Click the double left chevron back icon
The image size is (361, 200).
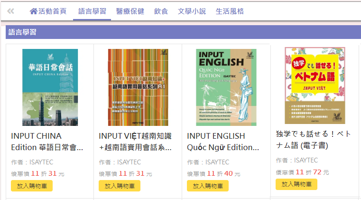10,11
